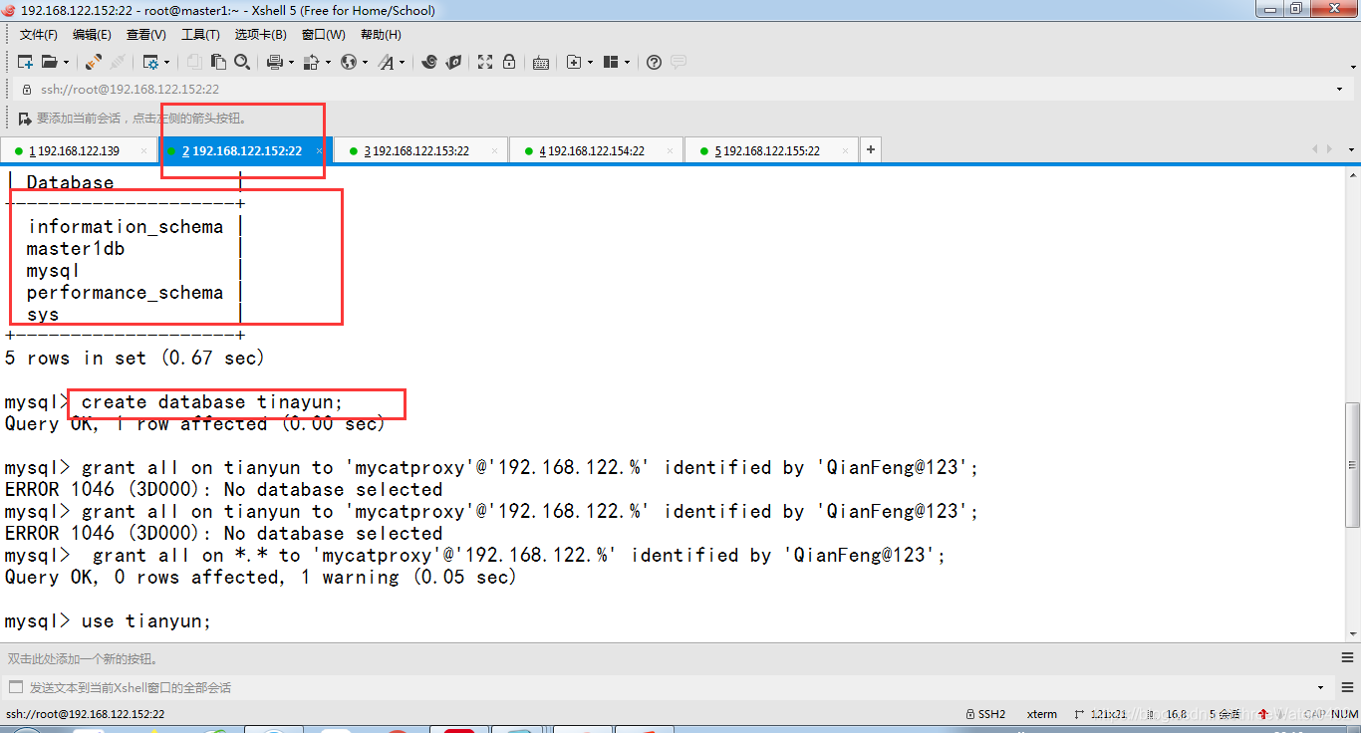Image resolution: width=1361 pixels, height=733 pixels.
Task: Open the 文件(F) menu
Action: [x=39, y=35]
